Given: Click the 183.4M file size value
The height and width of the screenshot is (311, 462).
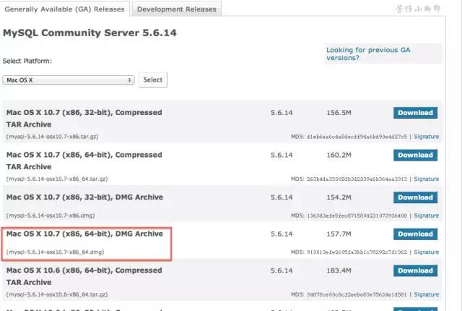Looking at the screenshot, I should click(x=339, y=270).
